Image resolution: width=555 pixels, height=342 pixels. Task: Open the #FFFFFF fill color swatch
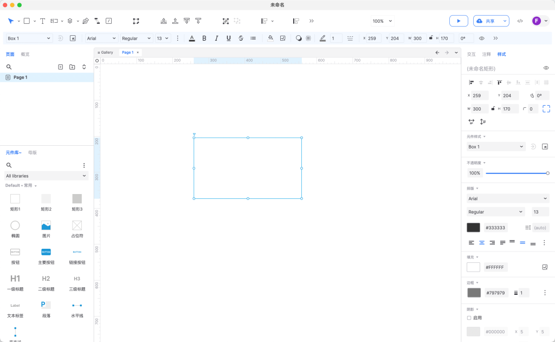[x=473, y=267]
